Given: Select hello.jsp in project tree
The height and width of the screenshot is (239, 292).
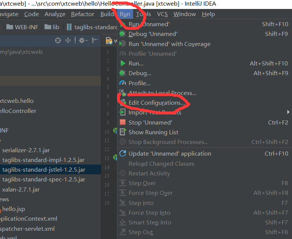Looking at the screenshot, I should point(13,209).
